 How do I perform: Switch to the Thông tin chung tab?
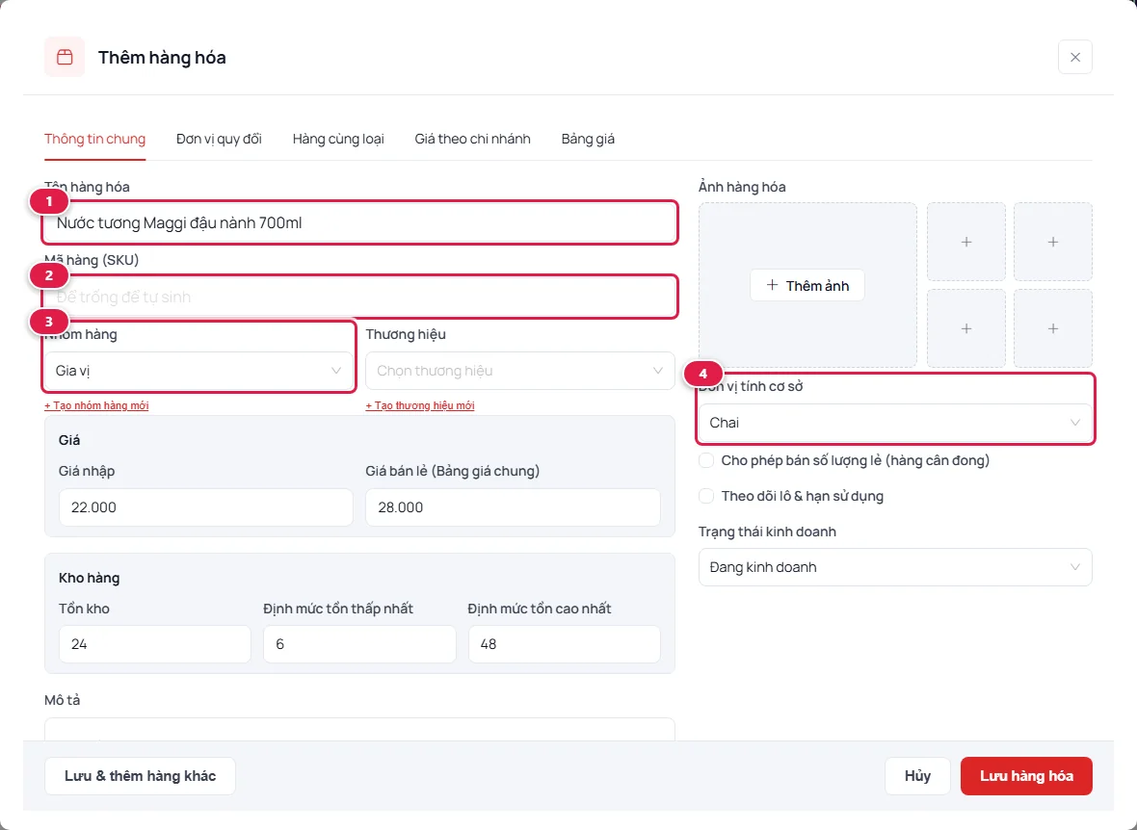(95, 139)
